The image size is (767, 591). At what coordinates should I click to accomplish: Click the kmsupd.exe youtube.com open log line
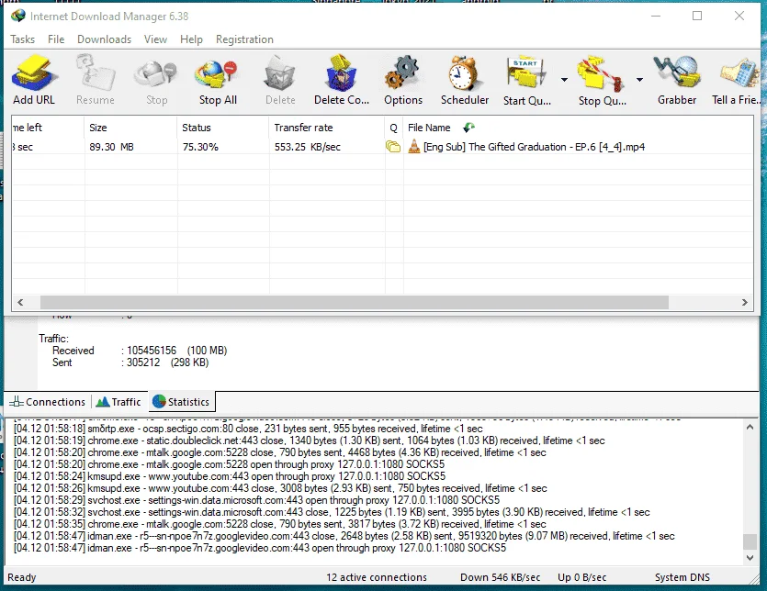[230, 476]
